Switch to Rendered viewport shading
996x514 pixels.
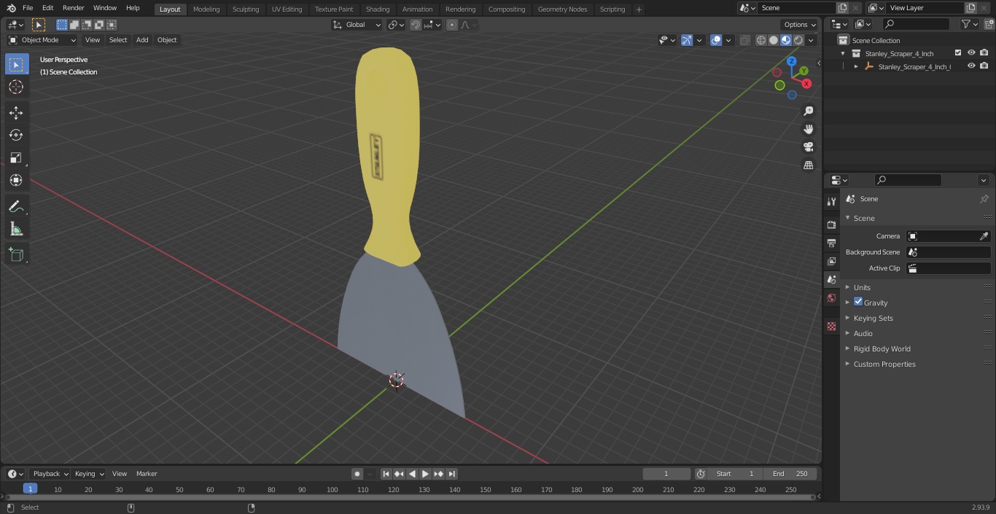798,40
